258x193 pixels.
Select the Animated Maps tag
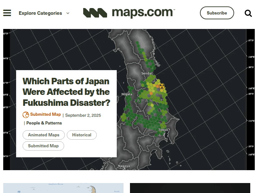(x=44, y=135)
